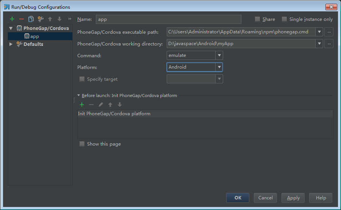The width and height of the screenshot is (341, 210).
Task: Edit the before launch task pencil
Action: click(x=100, y=105)
